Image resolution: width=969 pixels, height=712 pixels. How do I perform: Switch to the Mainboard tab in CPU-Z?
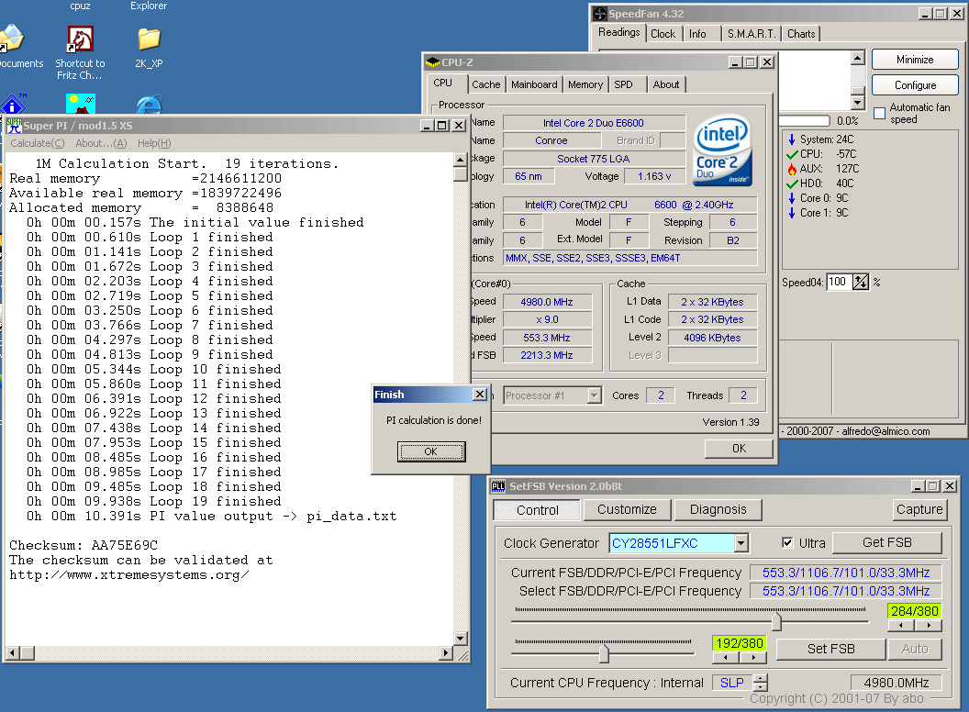click(x=534, y=84)
